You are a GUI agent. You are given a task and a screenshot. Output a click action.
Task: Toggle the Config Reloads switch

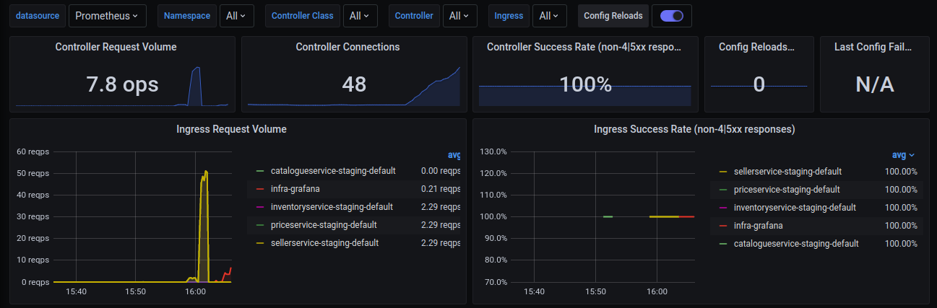click(671, 15)
